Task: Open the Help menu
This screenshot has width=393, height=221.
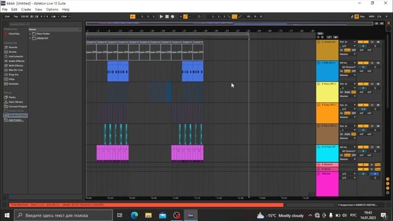Action: [x=66, y=10]
